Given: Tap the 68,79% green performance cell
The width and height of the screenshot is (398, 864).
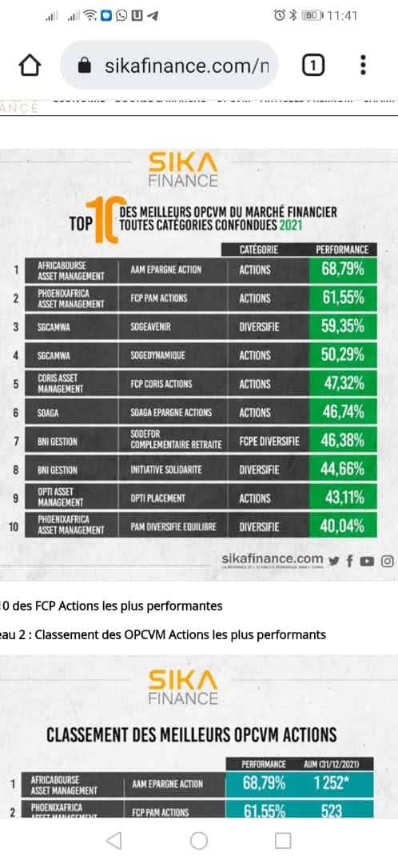Looking at the screenshot, I should click(x=343, y=270).
